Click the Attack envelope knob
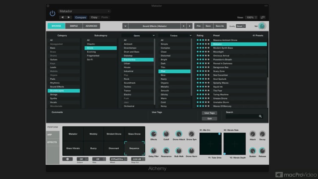Viewport: 318px width, 179px height. coord(253,134)
